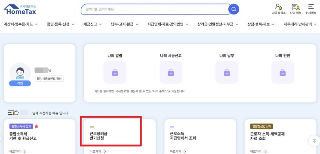
Task: Click lock card under 나의 납부
Action: 227,72
